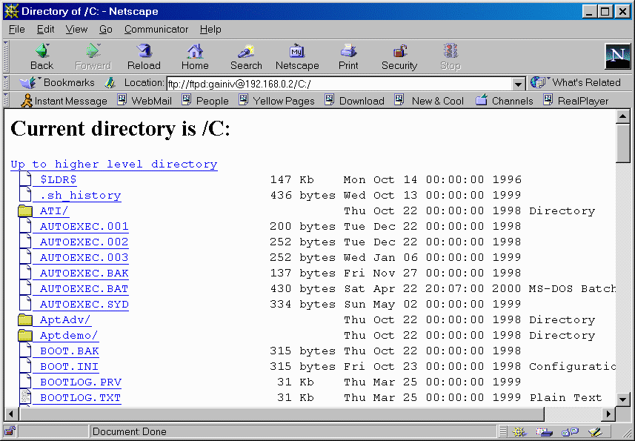Click the Location URL input field
The width and height of the screenshot is (635, 441).
click(x=340, y=84)
